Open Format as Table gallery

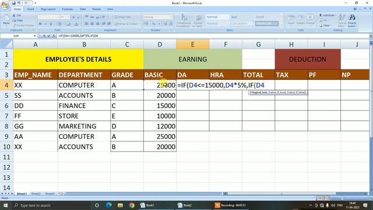(x=198, y=20)
